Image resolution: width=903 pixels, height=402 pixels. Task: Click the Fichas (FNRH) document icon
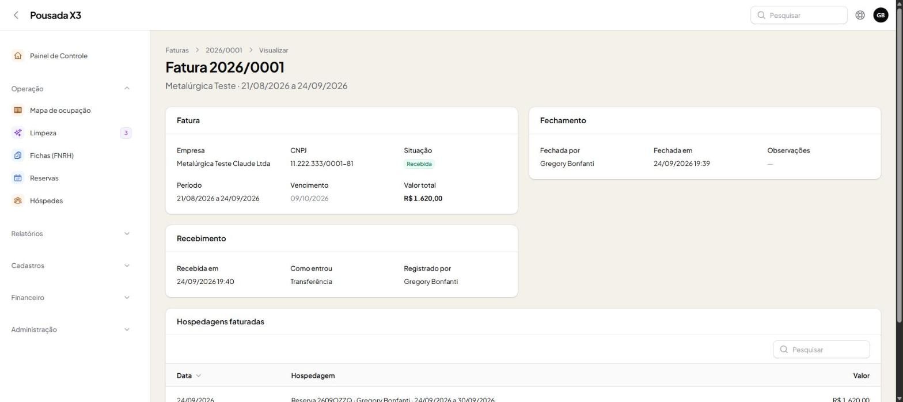(x=18, y=156)
